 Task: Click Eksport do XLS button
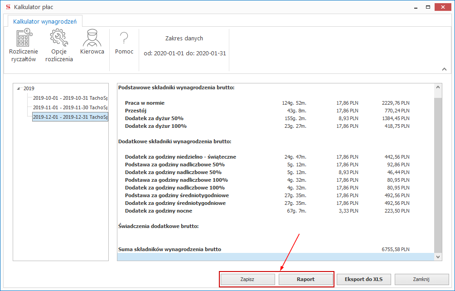click(363, 279)
